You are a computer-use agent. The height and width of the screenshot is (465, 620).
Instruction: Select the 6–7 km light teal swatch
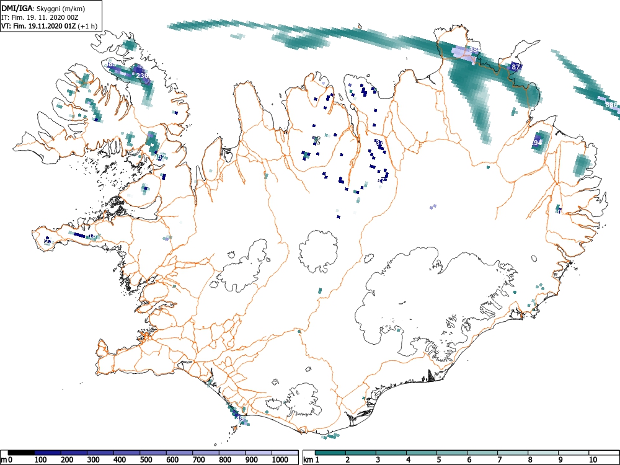pos(482,453)
